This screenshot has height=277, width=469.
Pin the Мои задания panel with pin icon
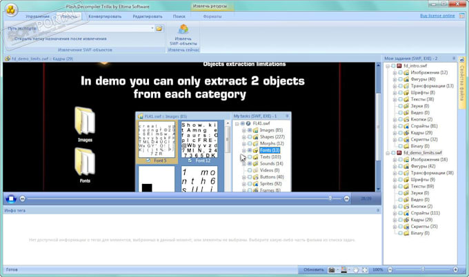pos(454,59)
